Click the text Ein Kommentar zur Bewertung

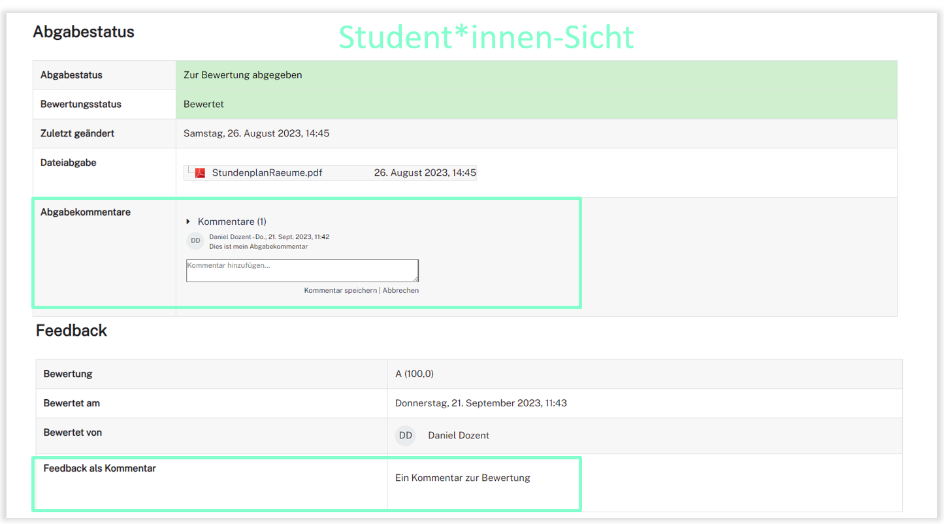[463, 478]
